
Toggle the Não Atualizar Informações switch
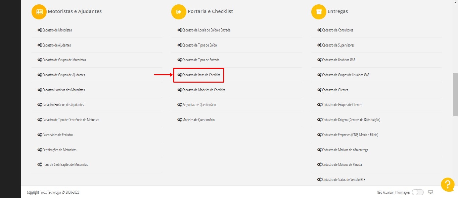tap(417, 192)
